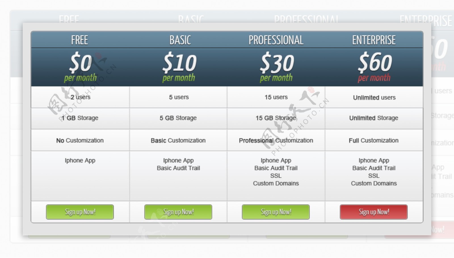Select the ENTERPRISE plan header
This screenshot has width=454, height=258.
coord(374,40)
